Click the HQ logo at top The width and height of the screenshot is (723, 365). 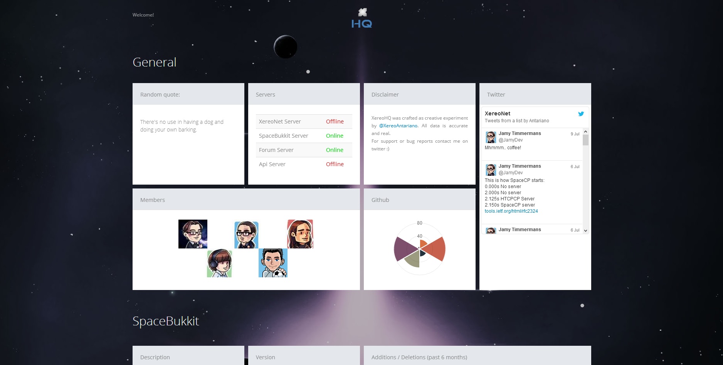[362, 18]
